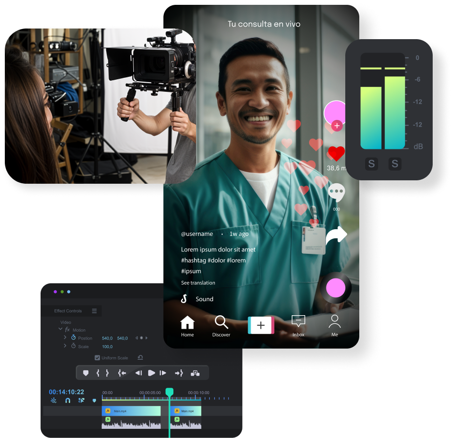Click the Go to In point icon

(122, 373)
